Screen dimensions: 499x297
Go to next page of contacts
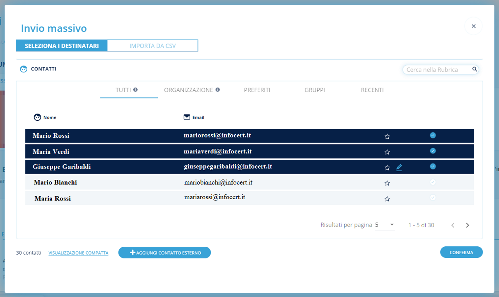click(467, 225)
